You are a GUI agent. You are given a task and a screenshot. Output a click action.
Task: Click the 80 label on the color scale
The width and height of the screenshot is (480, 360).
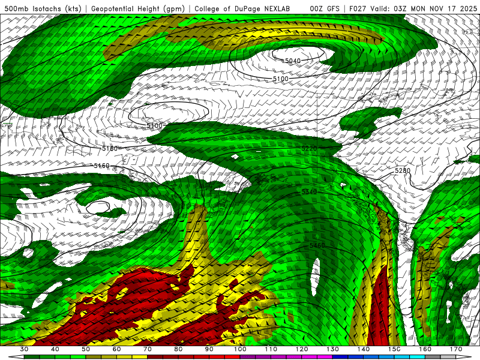click(x=178, y=349)
